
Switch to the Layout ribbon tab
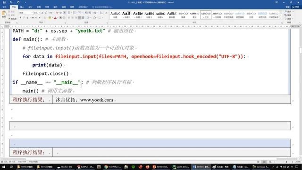39,7
